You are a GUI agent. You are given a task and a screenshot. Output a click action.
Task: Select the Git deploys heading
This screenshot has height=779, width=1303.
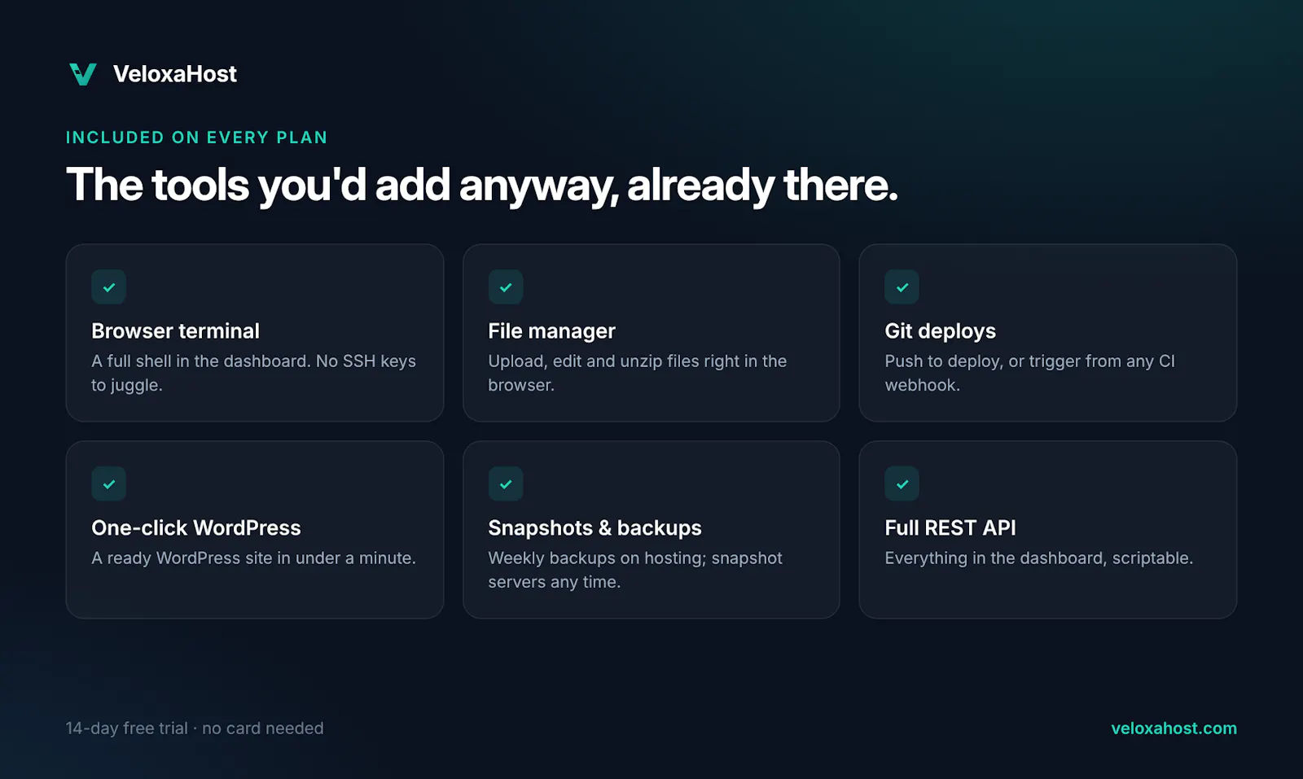940,331
